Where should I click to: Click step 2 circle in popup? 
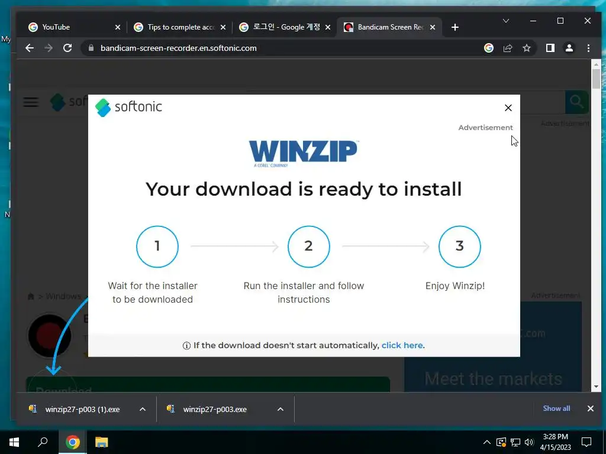[x=308, y=247]
